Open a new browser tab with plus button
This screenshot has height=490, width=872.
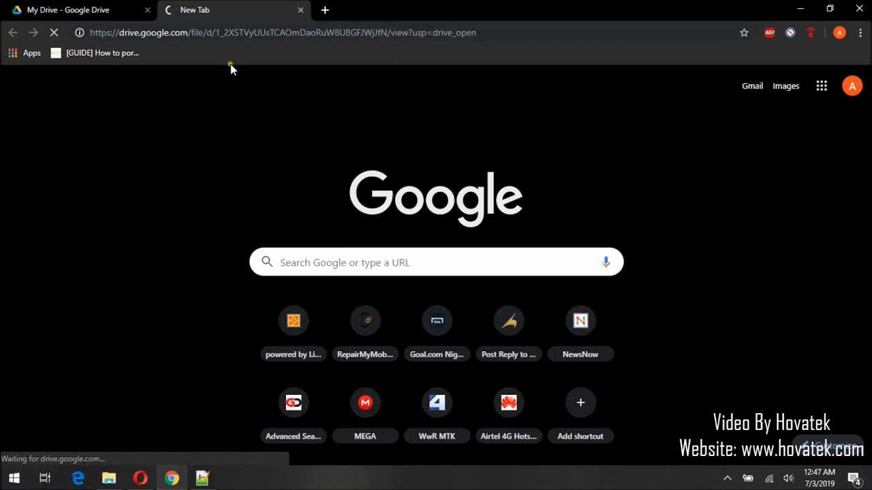tap(325, 10)
